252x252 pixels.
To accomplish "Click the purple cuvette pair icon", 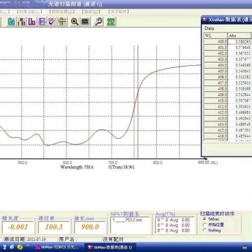I will (x=32, y=21).
